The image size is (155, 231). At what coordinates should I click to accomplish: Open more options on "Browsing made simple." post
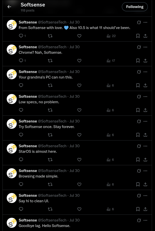pyautogui.click(x=146, y=171)
